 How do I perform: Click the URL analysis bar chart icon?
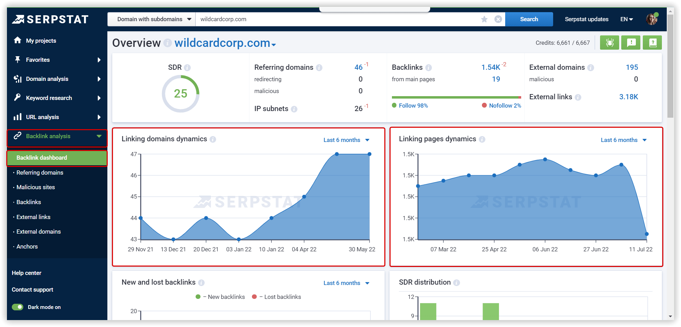pos(17,117)
